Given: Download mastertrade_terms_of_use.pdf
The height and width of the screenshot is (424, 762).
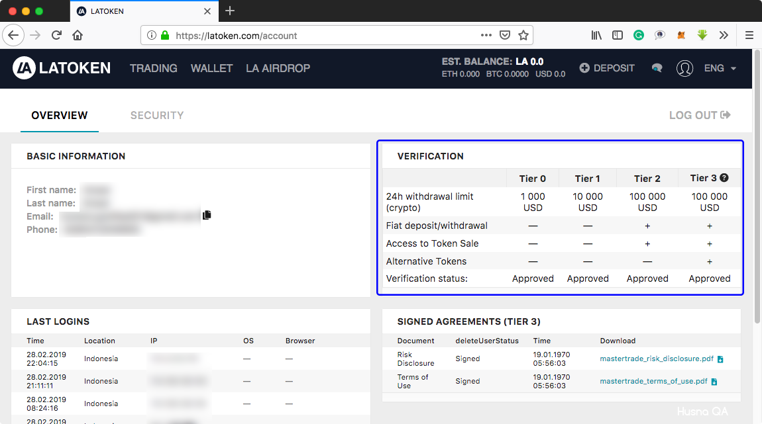Looking at the screenshot, I should tap(659, 381).
